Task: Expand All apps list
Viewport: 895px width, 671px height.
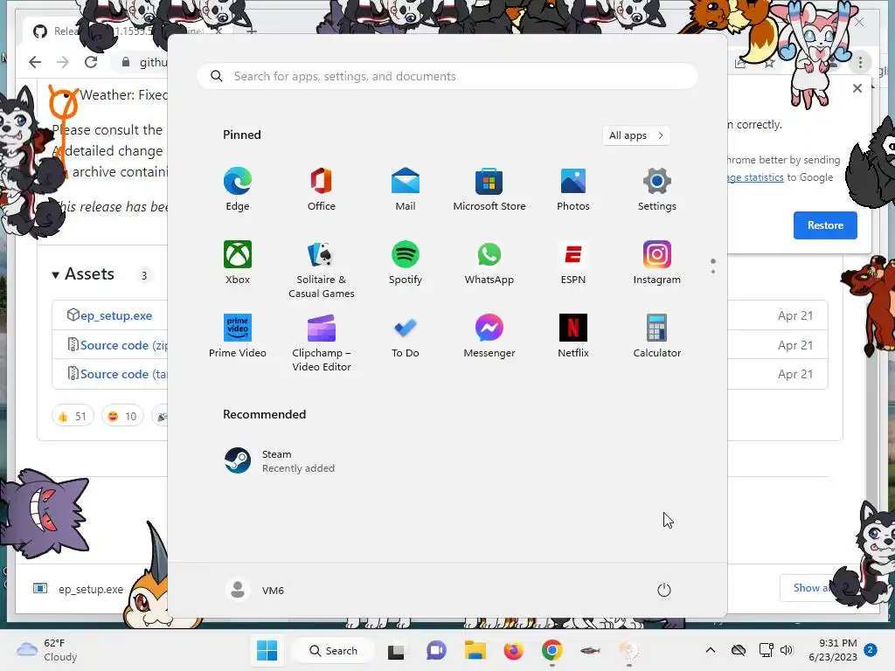Action: [x=636, y=135]
